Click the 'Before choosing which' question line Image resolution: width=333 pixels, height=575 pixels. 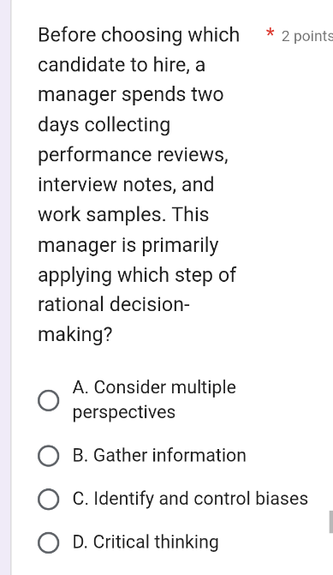pos(139,35)
